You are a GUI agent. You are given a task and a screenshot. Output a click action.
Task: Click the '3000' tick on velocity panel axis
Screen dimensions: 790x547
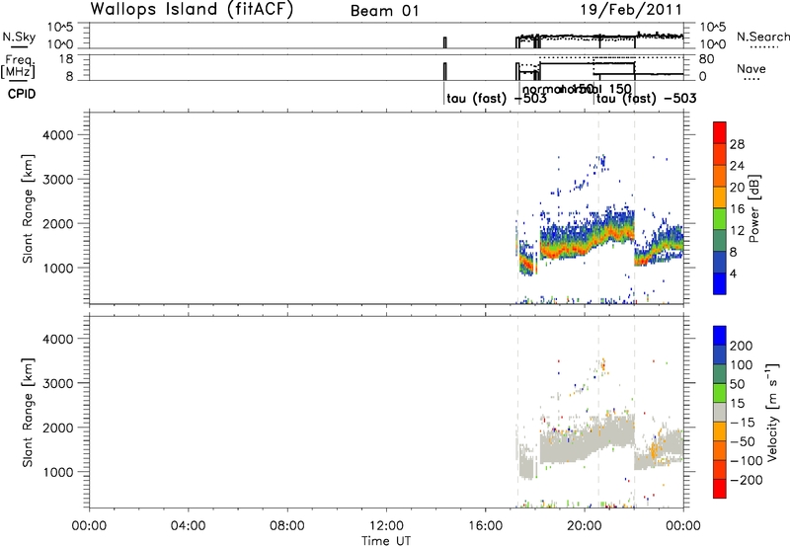pyautogui.click(x=57, y=383)
